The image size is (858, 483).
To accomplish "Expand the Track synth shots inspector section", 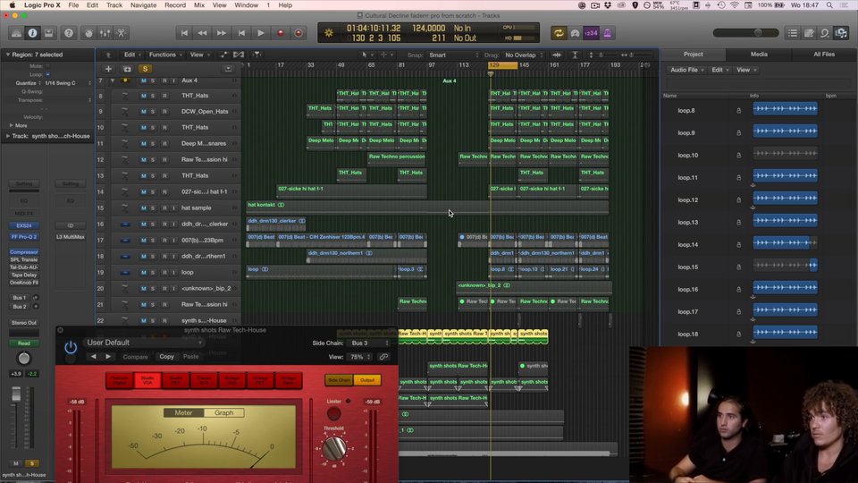I will (8, 136).
